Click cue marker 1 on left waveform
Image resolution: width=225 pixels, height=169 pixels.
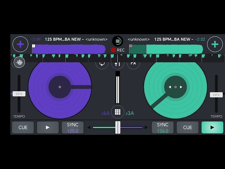[x=34, y=46]
